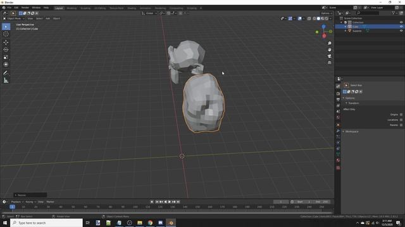Hide Suzanne via eye icon in outliner
405x227 pixels.
tap(401, 31)
